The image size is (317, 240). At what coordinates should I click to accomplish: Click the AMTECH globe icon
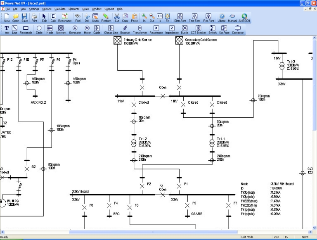pyautogui.click(x=244, y=18)
